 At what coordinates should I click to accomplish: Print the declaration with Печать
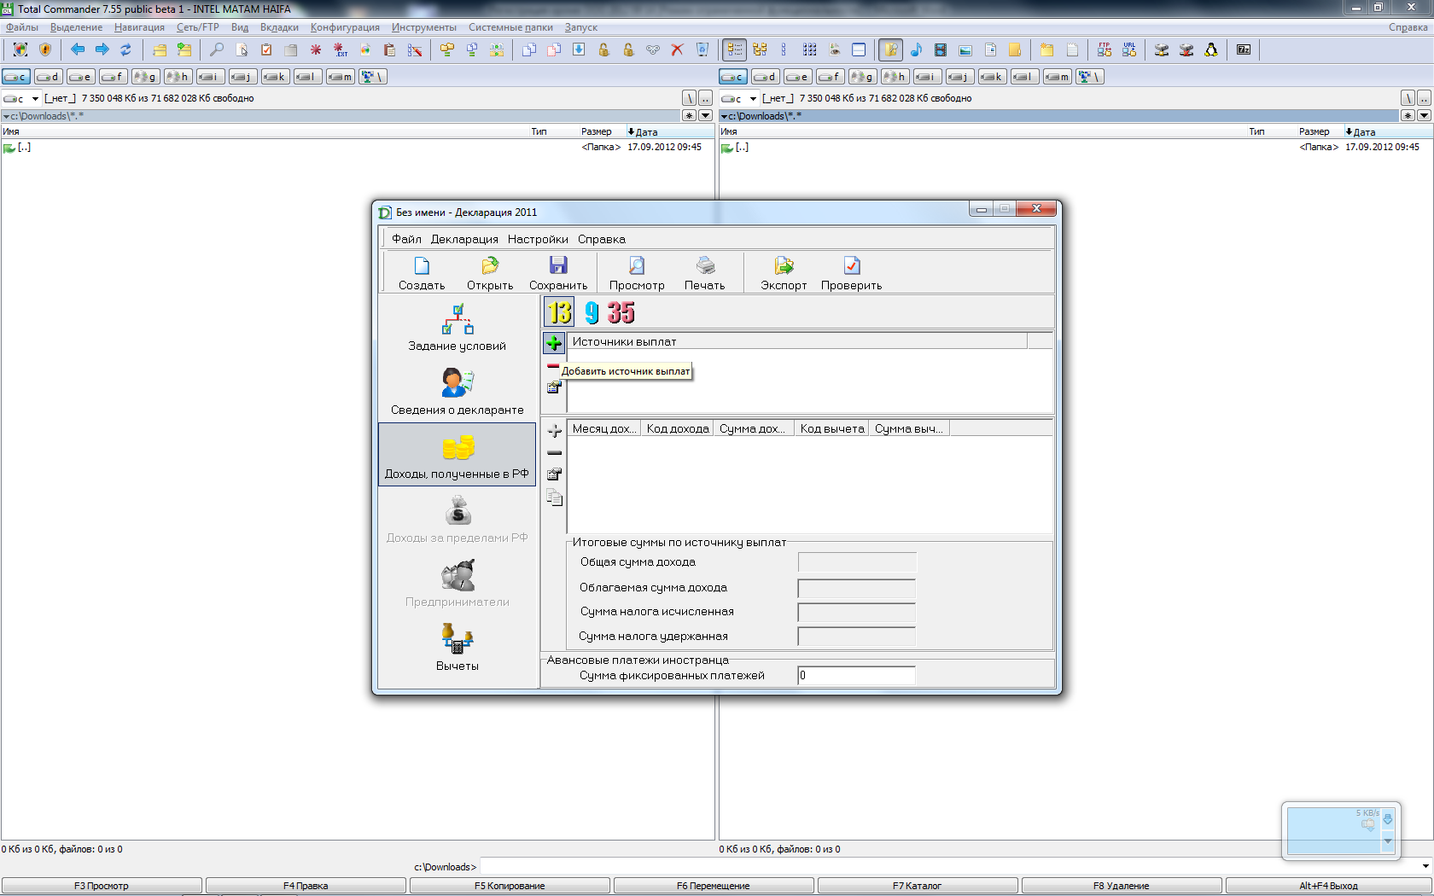705,273
